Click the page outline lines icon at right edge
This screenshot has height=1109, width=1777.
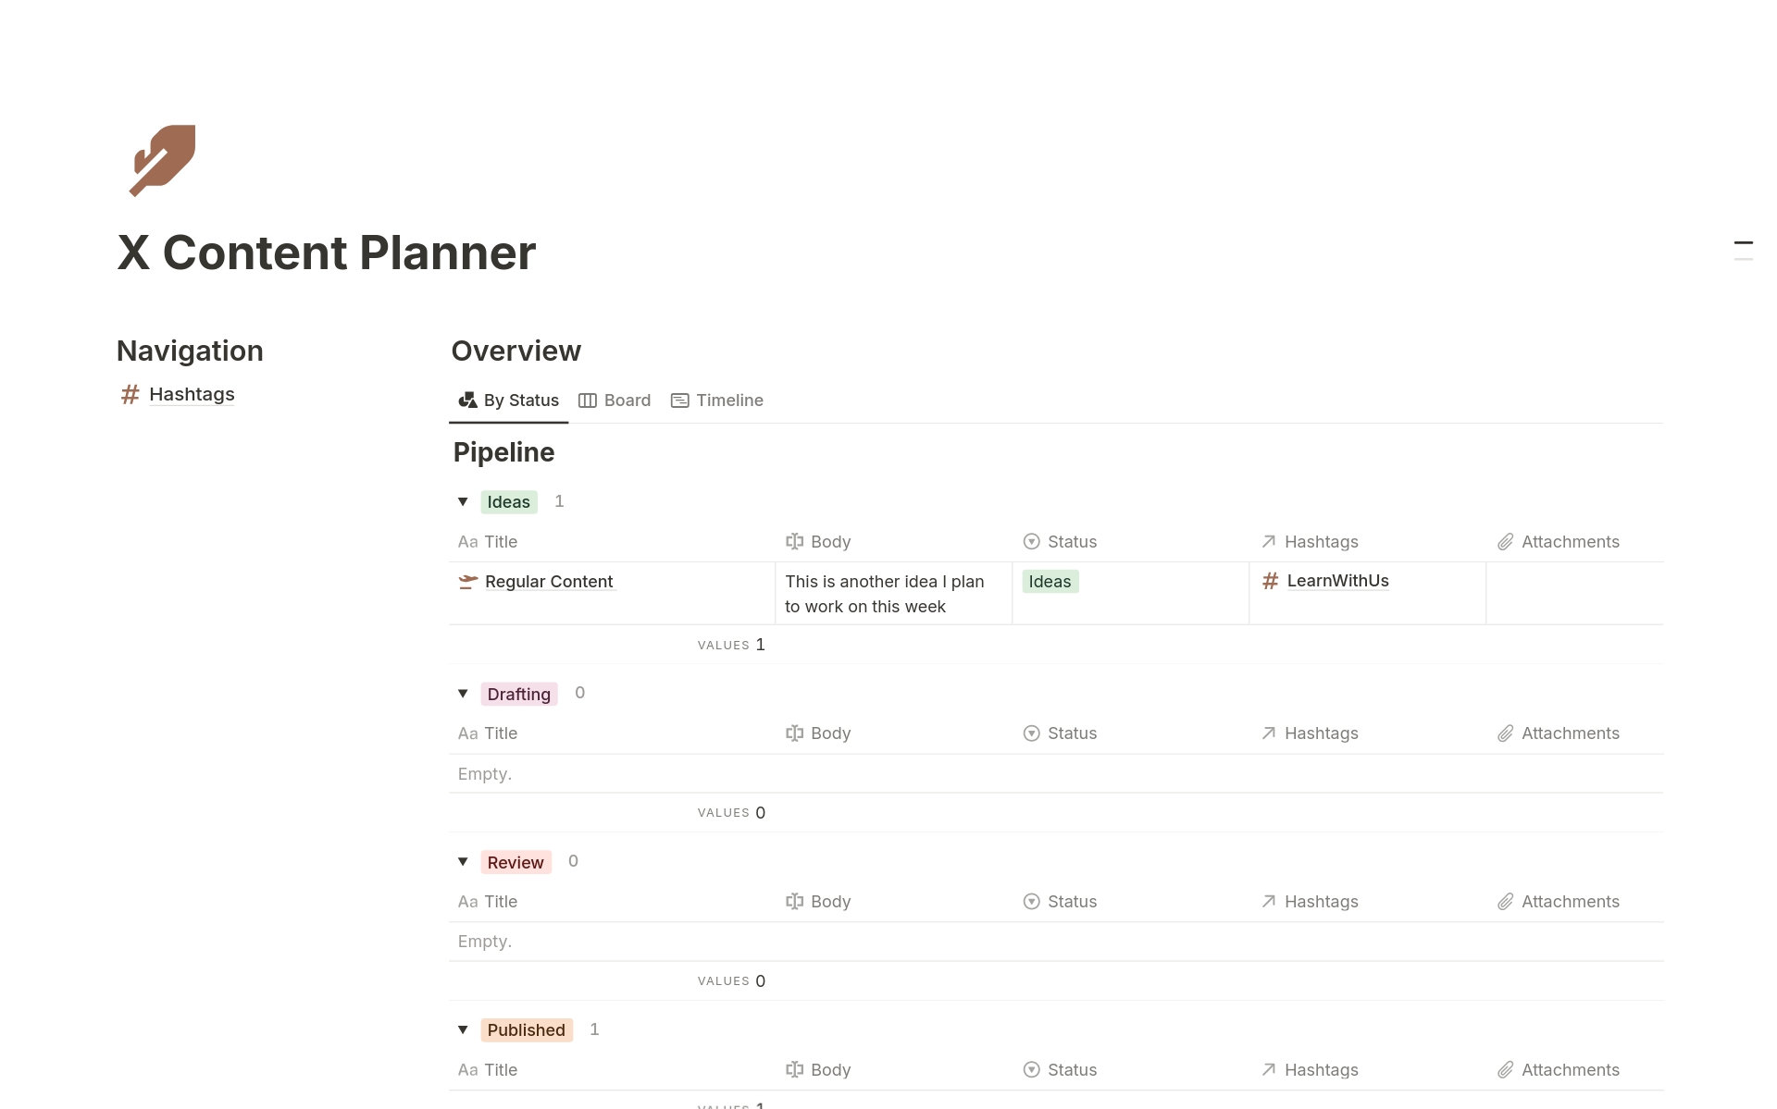click(x=1743, y=251)
